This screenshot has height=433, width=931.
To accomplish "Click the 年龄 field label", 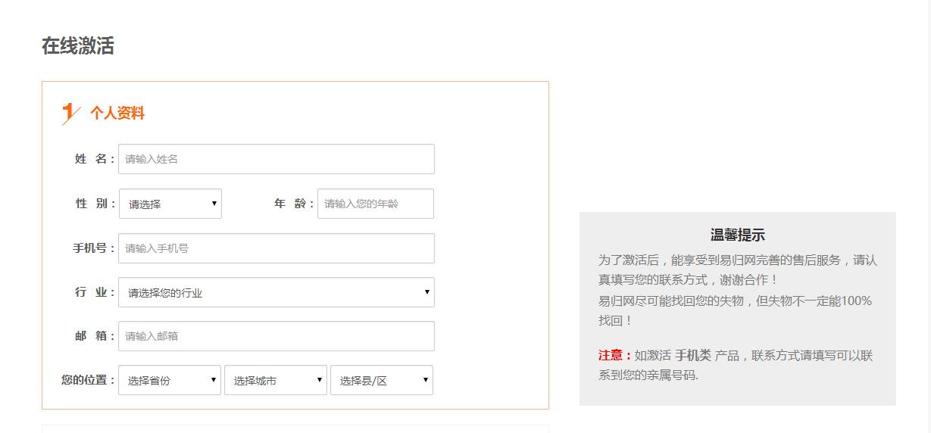I will [294, 204].
